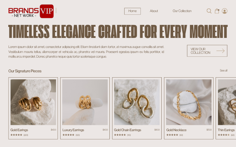Viewport: 236px width, 147px height.
Task: Click the Gold Chain Earrings title
Action: point(127,130)
